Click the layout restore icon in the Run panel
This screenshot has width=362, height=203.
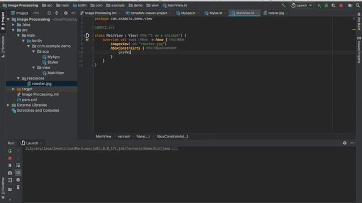pyautogui.click(x=10, y=189)
